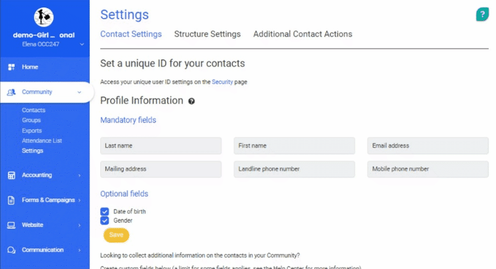Screen dimensions: 496x269
Task: Open Attendance List in the sidebar
Action: 42,141
